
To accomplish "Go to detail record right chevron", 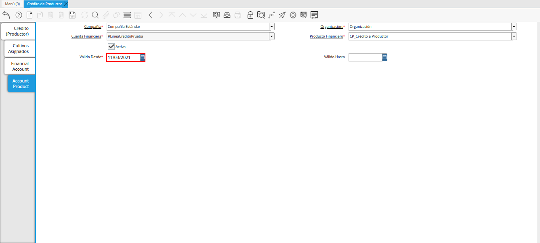I will [x=161, y=15].
